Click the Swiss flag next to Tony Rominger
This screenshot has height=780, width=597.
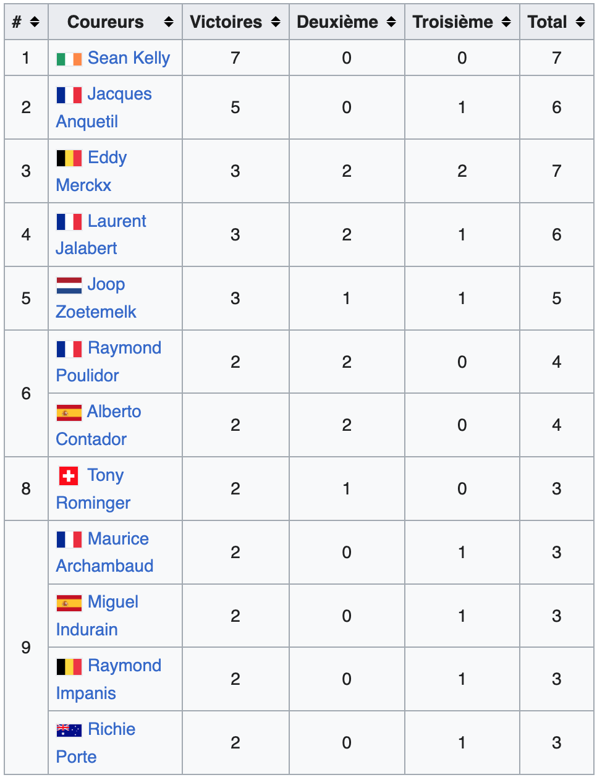69,476
